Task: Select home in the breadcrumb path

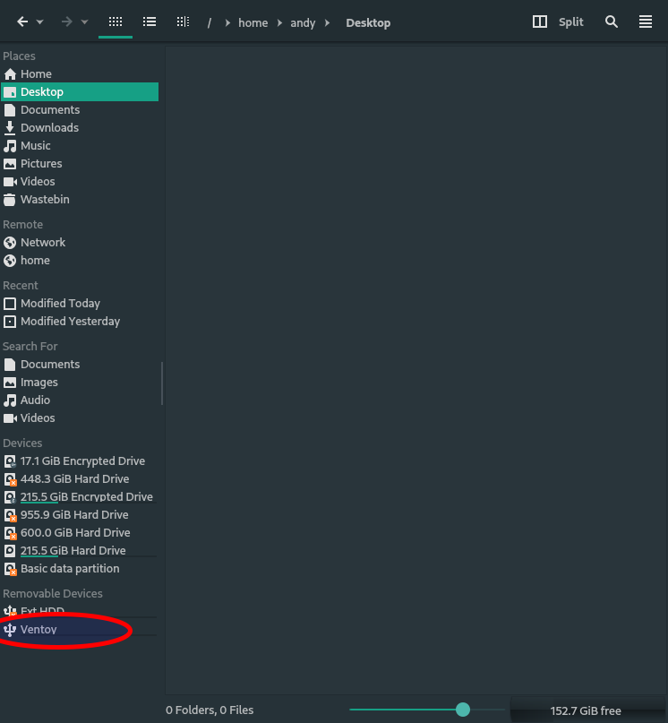Action: pyautogui.click(x=253, y=22)
